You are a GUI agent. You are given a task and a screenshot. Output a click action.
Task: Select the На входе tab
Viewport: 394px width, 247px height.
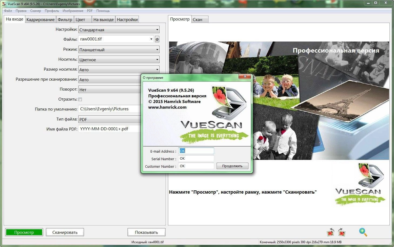pyautogui.click(x=15, y=19)
